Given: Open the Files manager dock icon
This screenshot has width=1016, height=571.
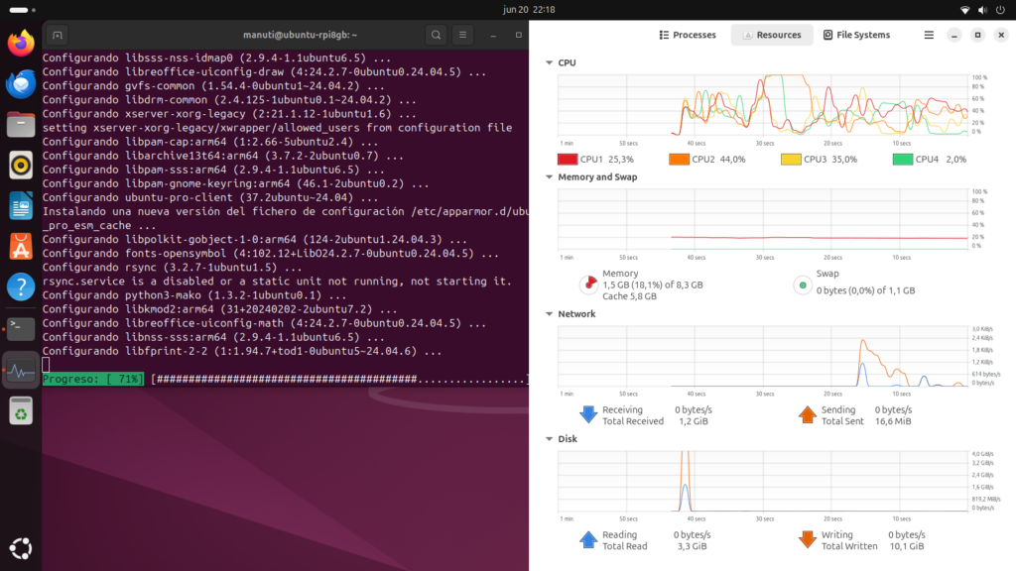Looking at the screenshot, I should pos(21,124).
